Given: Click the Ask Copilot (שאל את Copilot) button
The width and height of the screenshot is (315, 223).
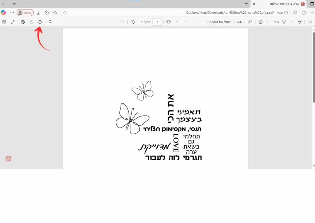Looking at the screenshot, I should coord(219,22).
